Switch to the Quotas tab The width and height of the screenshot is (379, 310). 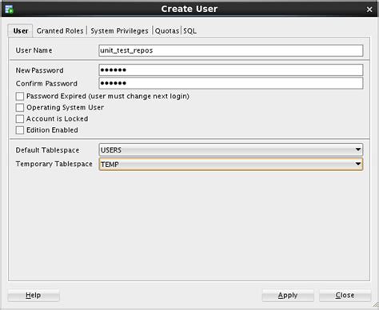click(167, 31)
